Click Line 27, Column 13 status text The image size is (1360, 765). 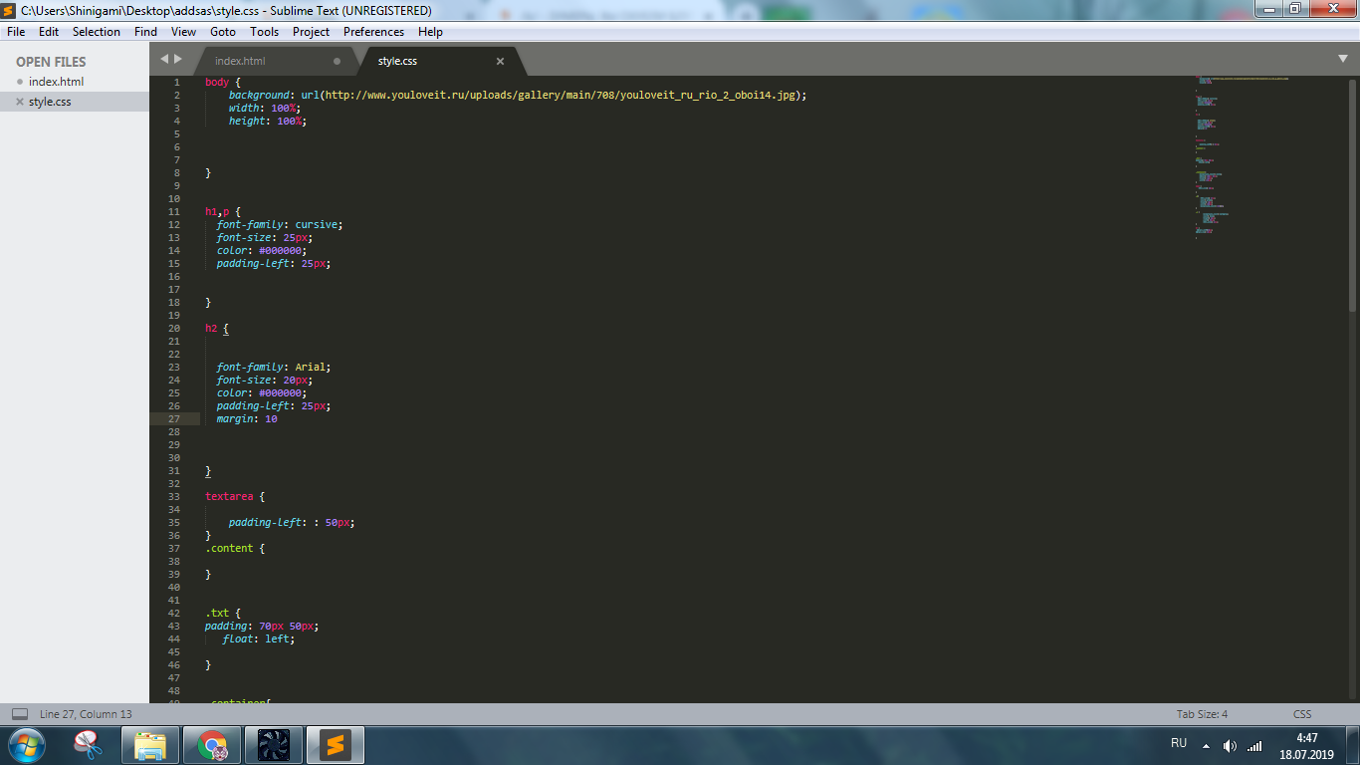(x=86, y=714)
